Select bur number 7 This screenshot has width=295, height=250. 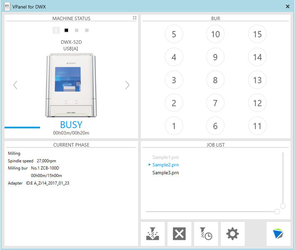215,103
